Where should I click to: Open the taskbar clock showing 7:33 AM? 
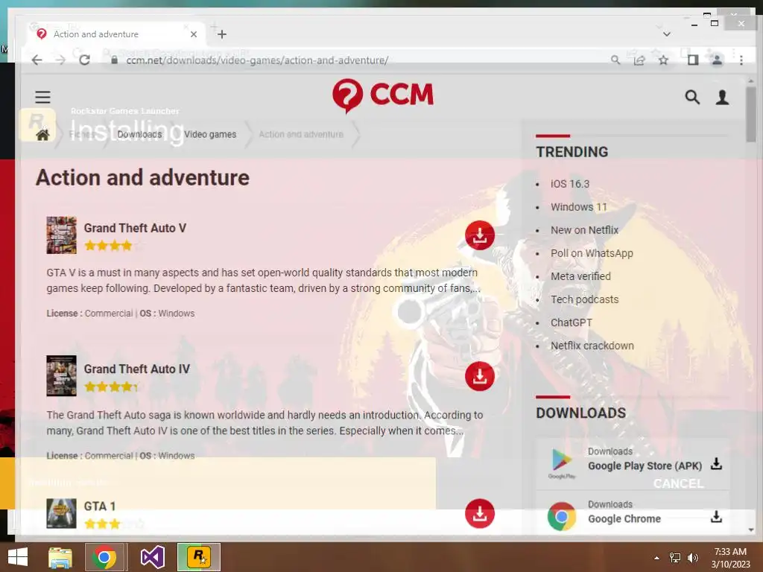pos(730,557)
